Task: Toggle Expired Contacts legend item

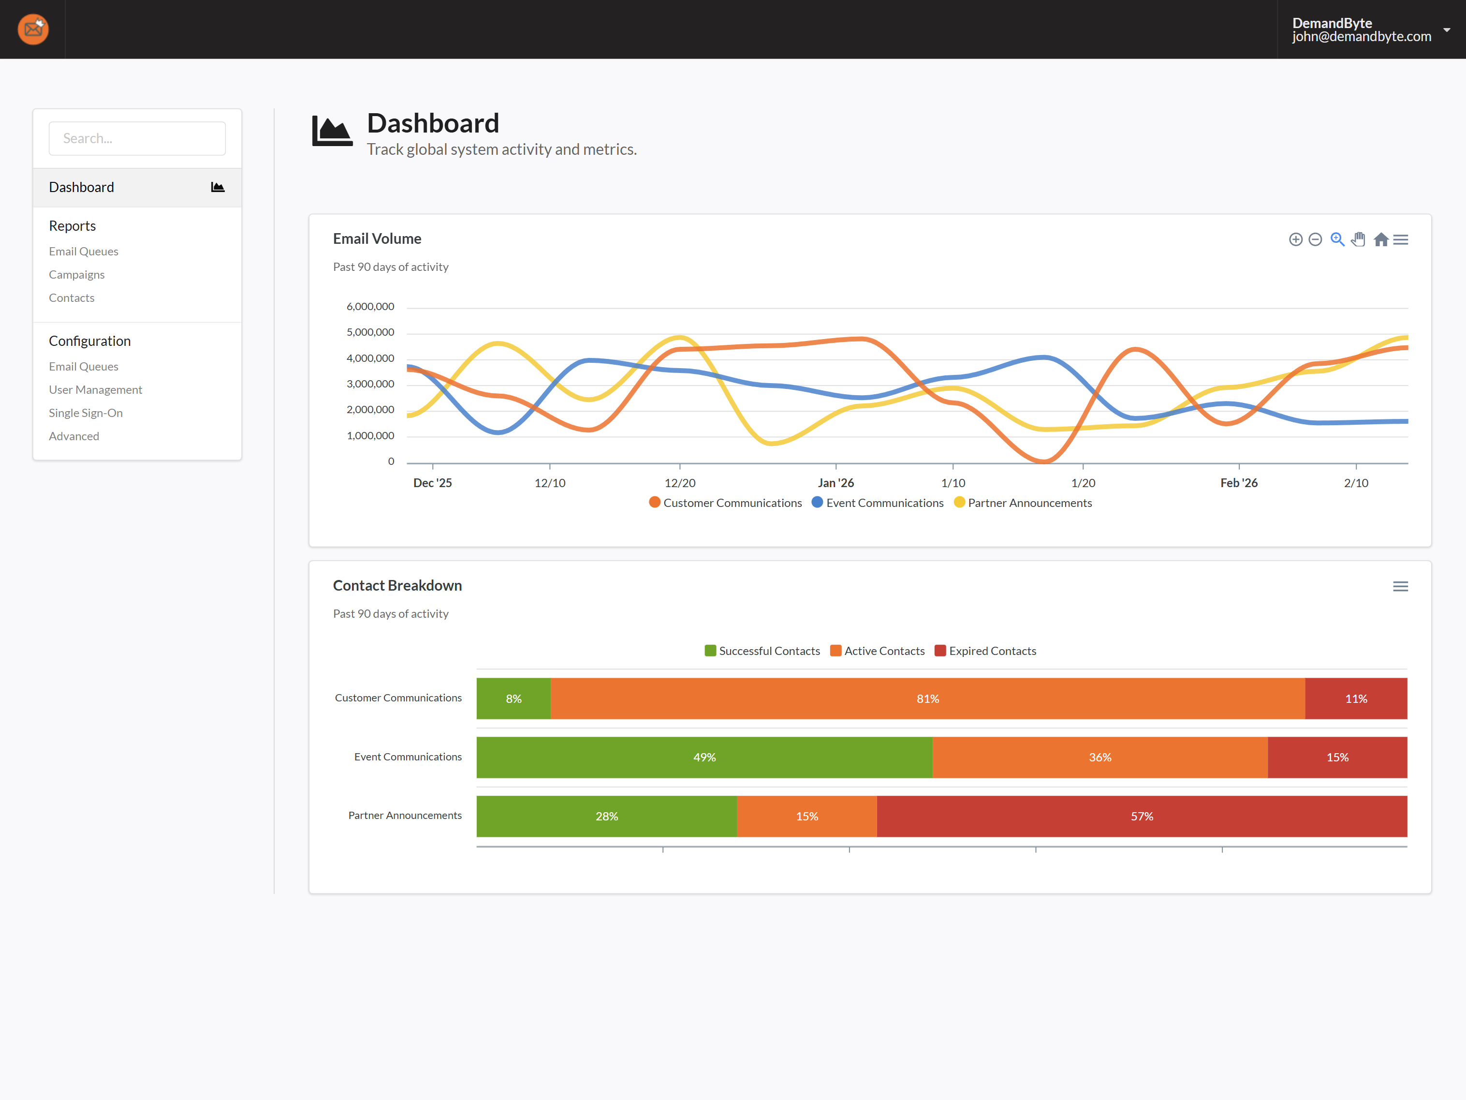Action: (992, 651)
